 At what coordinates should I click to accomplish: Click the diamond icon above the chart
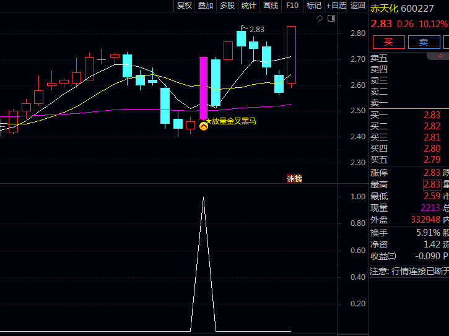pos(320,19)
